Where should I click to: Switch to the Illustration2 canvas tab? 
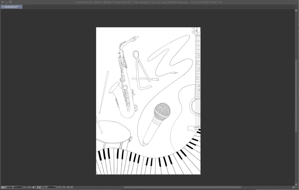pyautogui.click(x=12, y=7)
